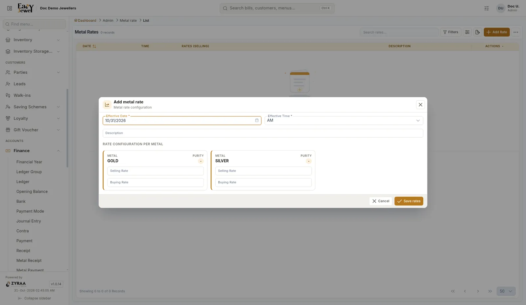Click the DU user avatar
The height and width of the screenshot is (305, 526).
pos(500,8)
